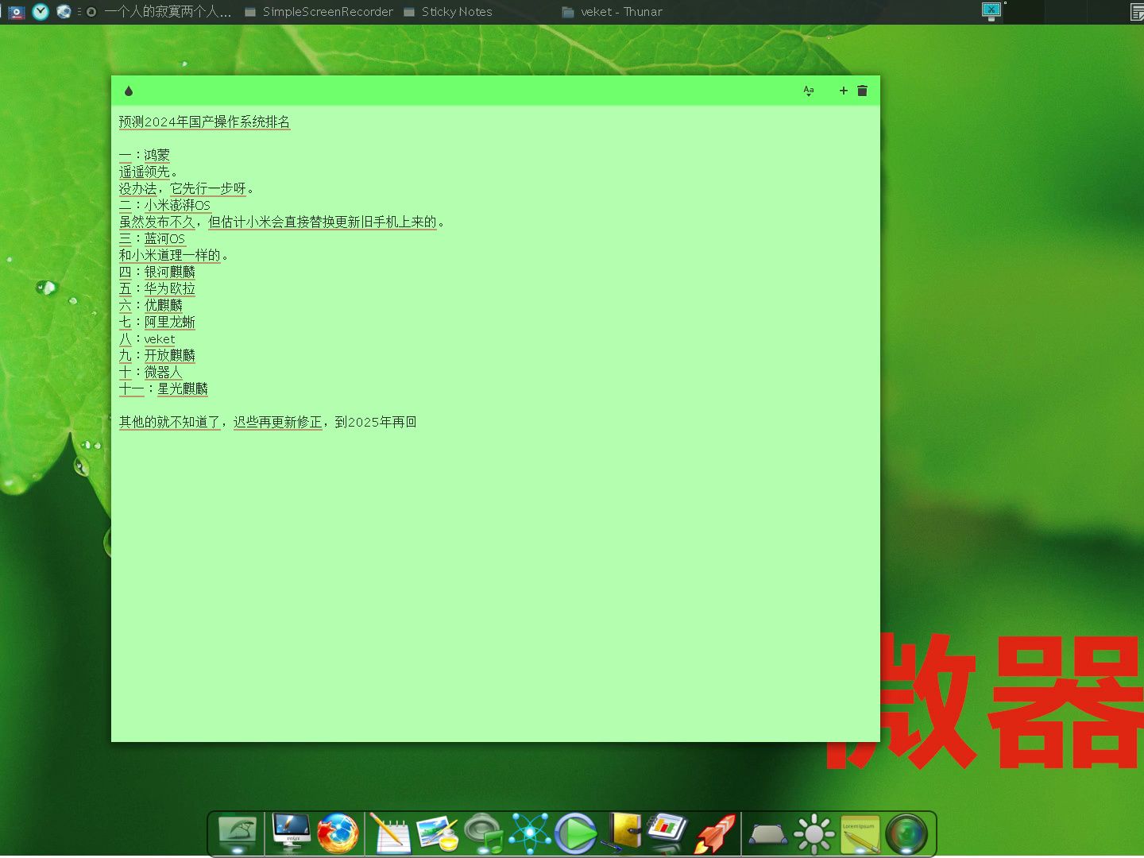Select the 一个人的寂寞两个人 taskbar window
The width and height of the screenshot is (1144, 858).
(159, 12)
